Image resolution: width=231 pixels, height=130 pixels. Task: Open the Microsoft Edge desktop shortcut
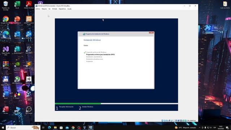click(x=6, y=35)
